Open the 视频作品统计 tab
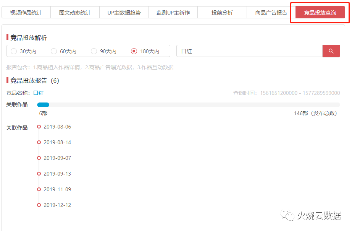352x231 pixels. [26, 13]
